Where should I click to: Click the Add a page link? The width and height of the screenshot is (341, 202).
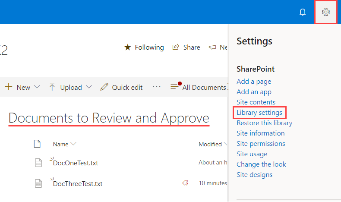click(x=254, y=82)
